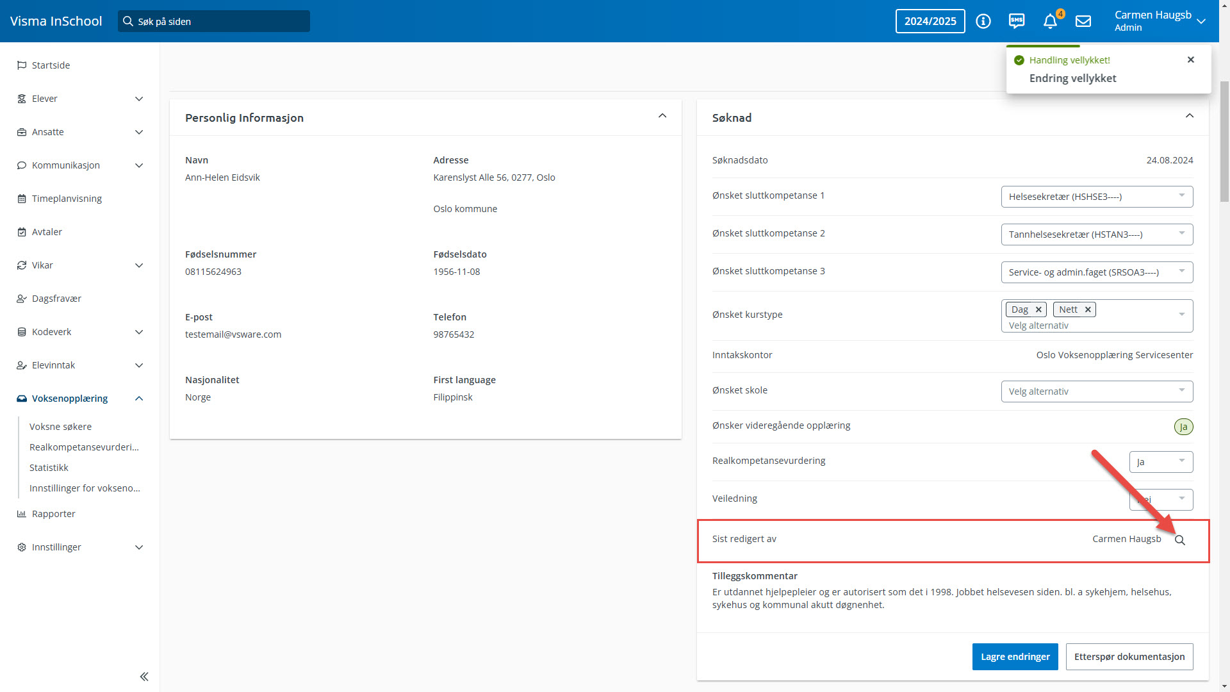Go to Rapporter in sidebar
1230x692 pixels.
click(x=53, y=514)
